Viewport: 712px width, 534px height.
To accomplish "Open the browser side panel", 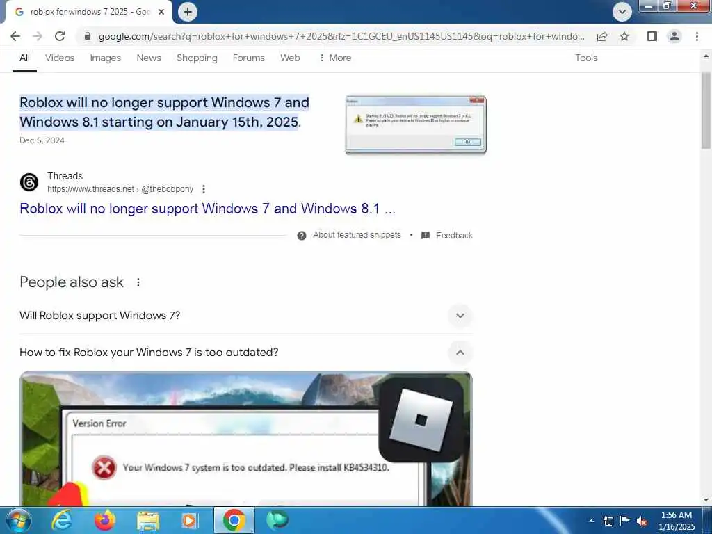I will click(x=652, y=36).
